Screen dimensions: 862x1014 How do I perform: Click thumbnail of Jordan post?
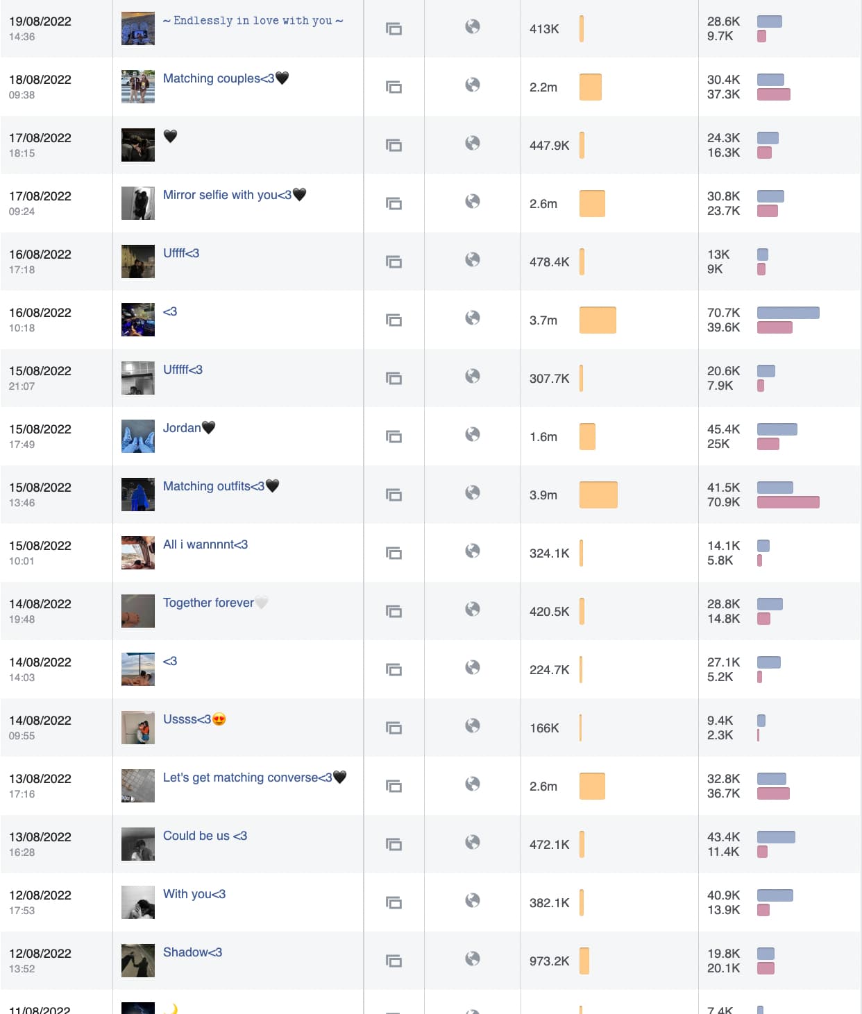(138, 436)
